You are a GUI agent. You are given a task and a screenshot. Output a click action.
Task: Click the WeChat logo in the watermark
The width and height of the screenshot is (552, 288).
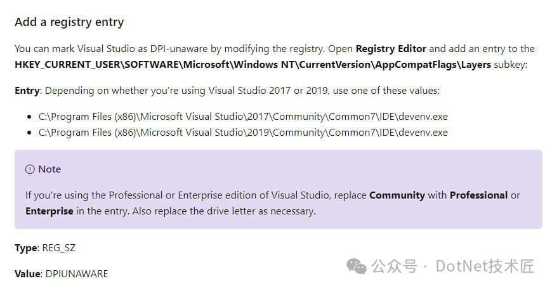[x=356, y=266]
